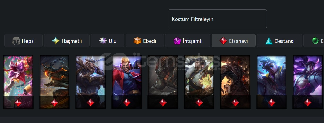Click the pink İhtişamlı gem icon

(177, 41)
